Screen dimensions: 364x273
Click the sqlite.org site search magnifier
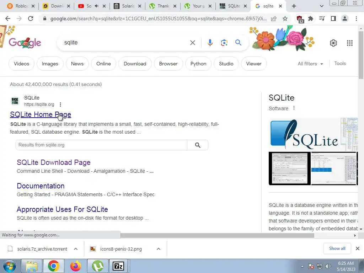click(198, 145)
